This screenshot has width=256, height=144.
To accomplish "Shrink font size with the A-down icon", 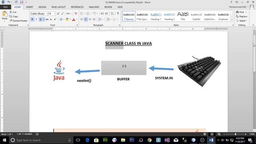I will coord(62,14).
